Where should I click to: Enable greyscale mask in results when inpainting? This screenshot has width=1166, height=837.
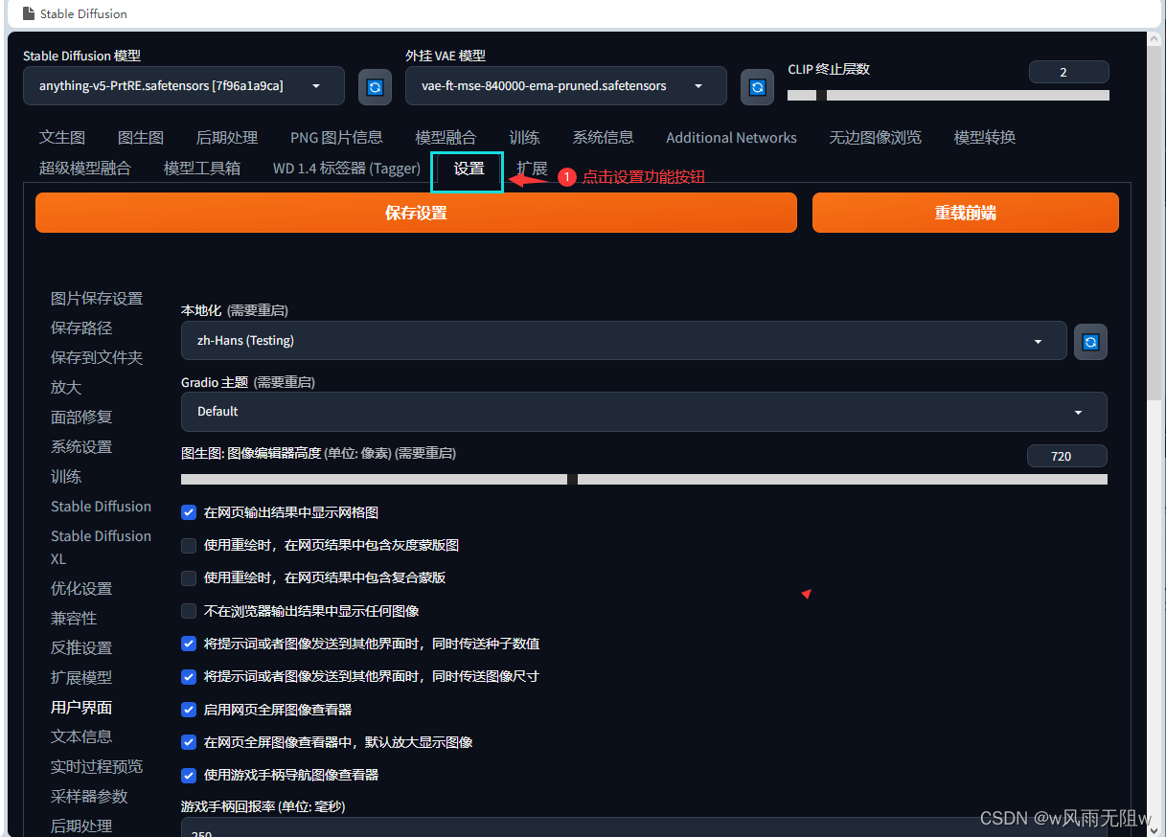point(189,545)
